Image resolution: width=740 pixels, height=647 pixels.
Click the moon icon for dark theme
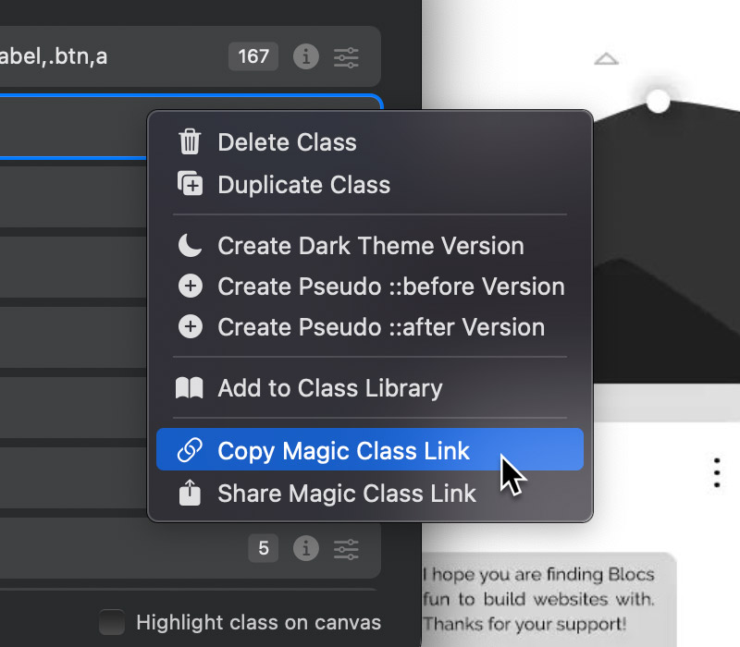tap(190, 246)
